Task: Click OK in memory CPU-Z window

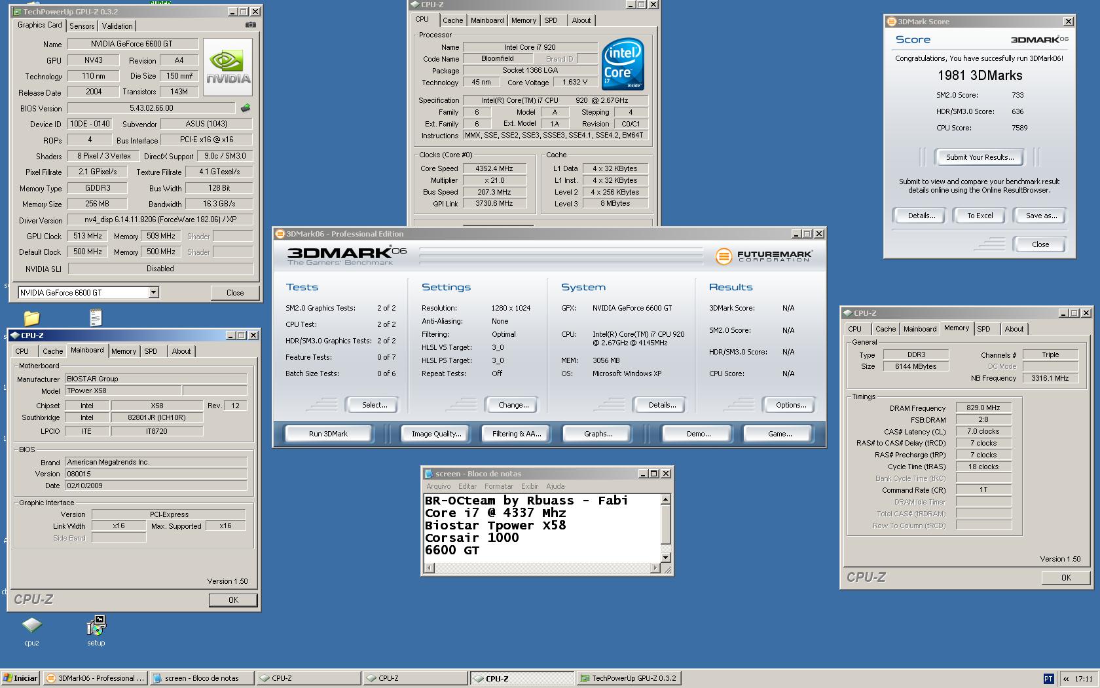Action: click(x=1066, y=577)
